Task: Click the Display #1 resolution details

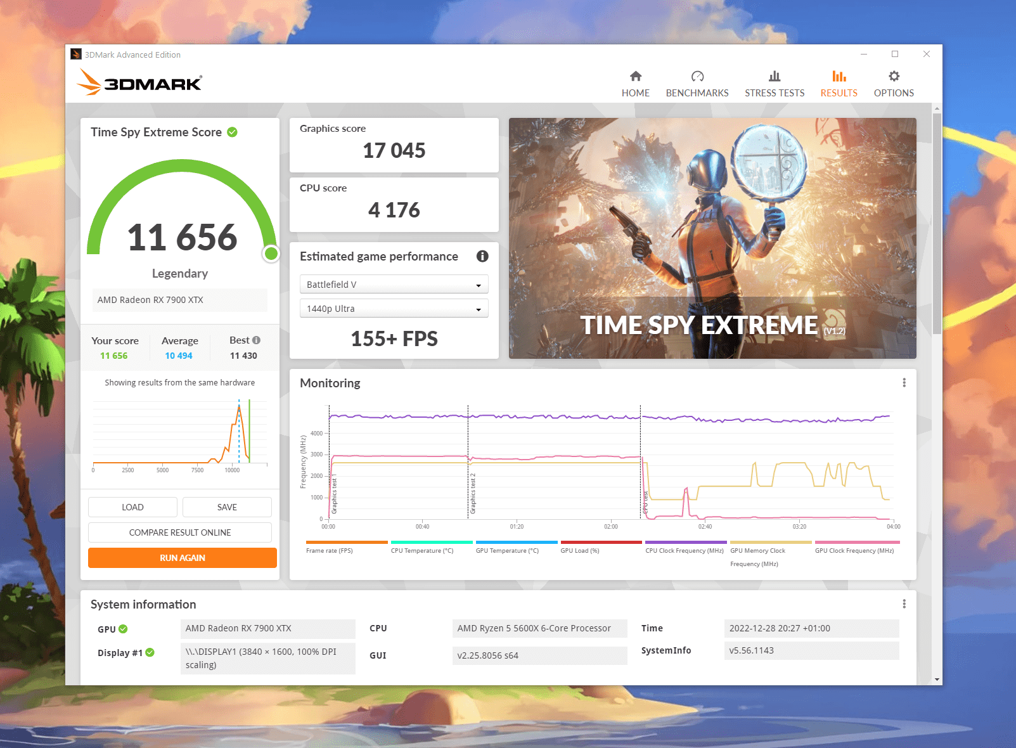Action: click(x=267, y=658)
